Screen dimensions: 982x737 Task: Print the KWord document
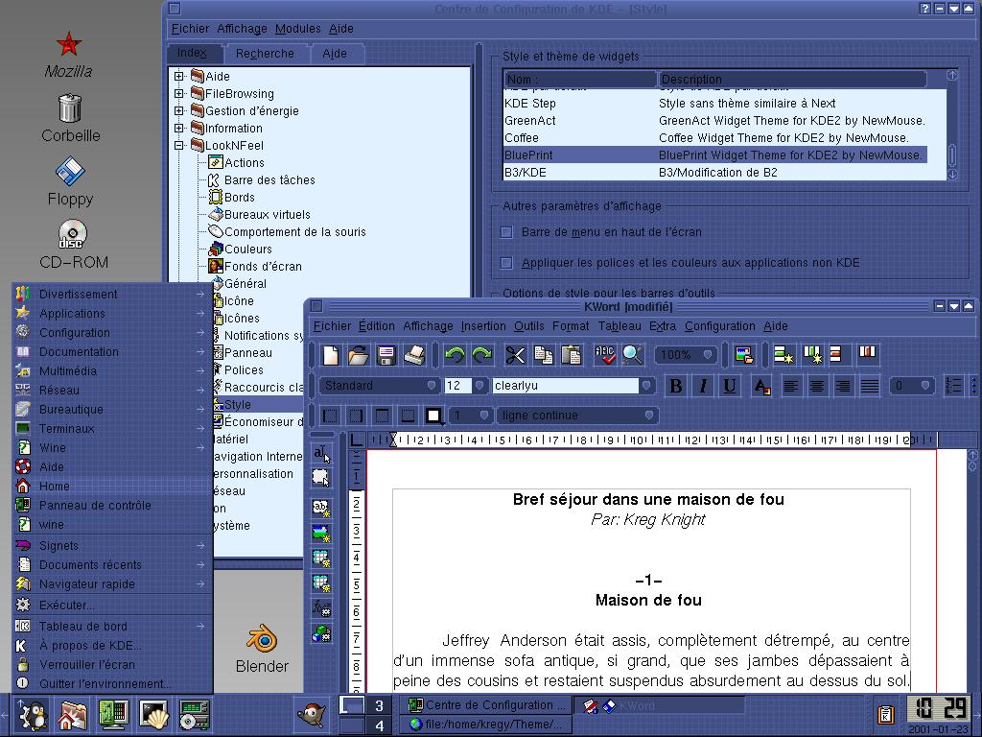point(414,355)
